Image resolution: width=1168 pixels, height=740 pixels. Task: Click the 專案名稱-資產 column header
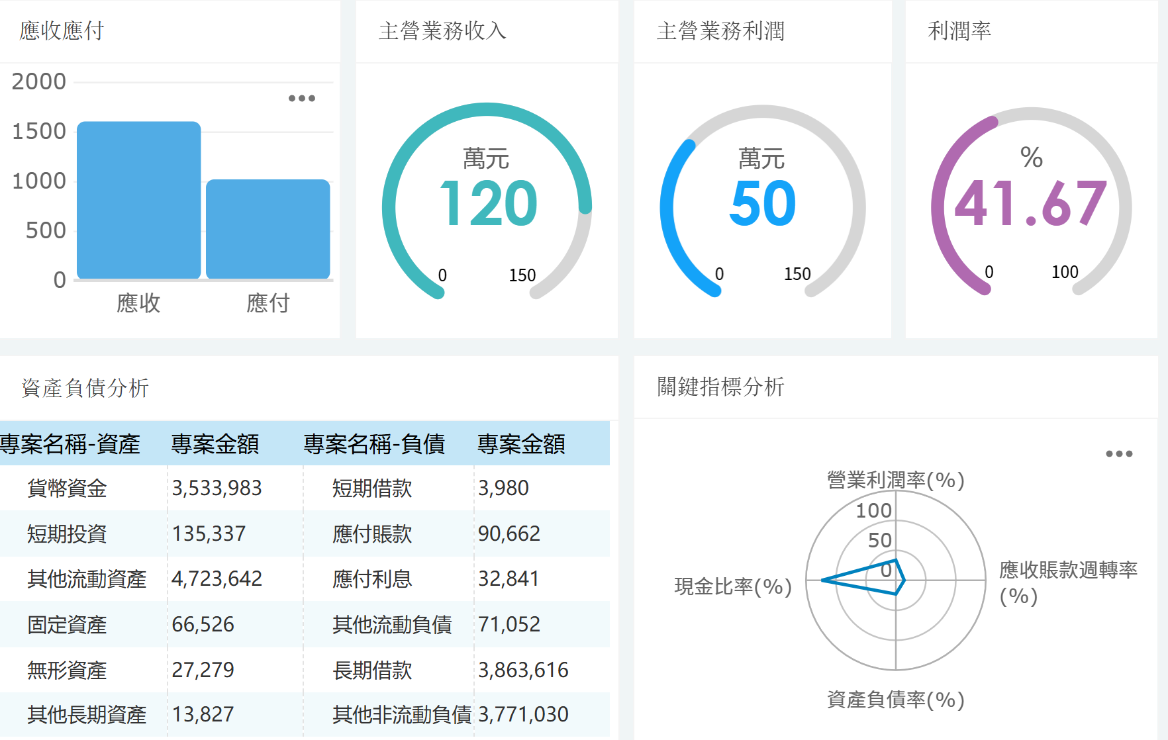[70, 444]
